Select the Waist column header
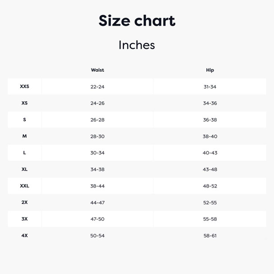The image size is (274, 274). [97, 70]
